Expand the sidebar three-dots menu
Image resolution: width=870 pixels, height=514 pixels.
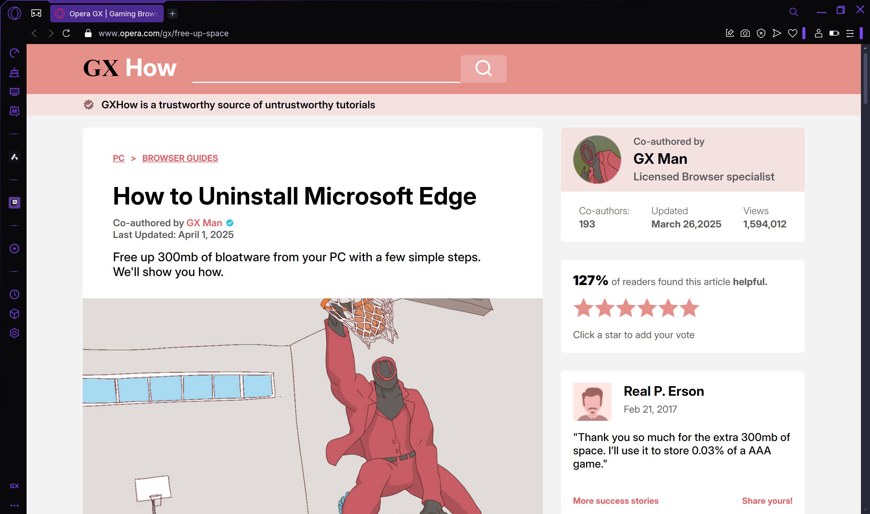(x=14, y=505)
